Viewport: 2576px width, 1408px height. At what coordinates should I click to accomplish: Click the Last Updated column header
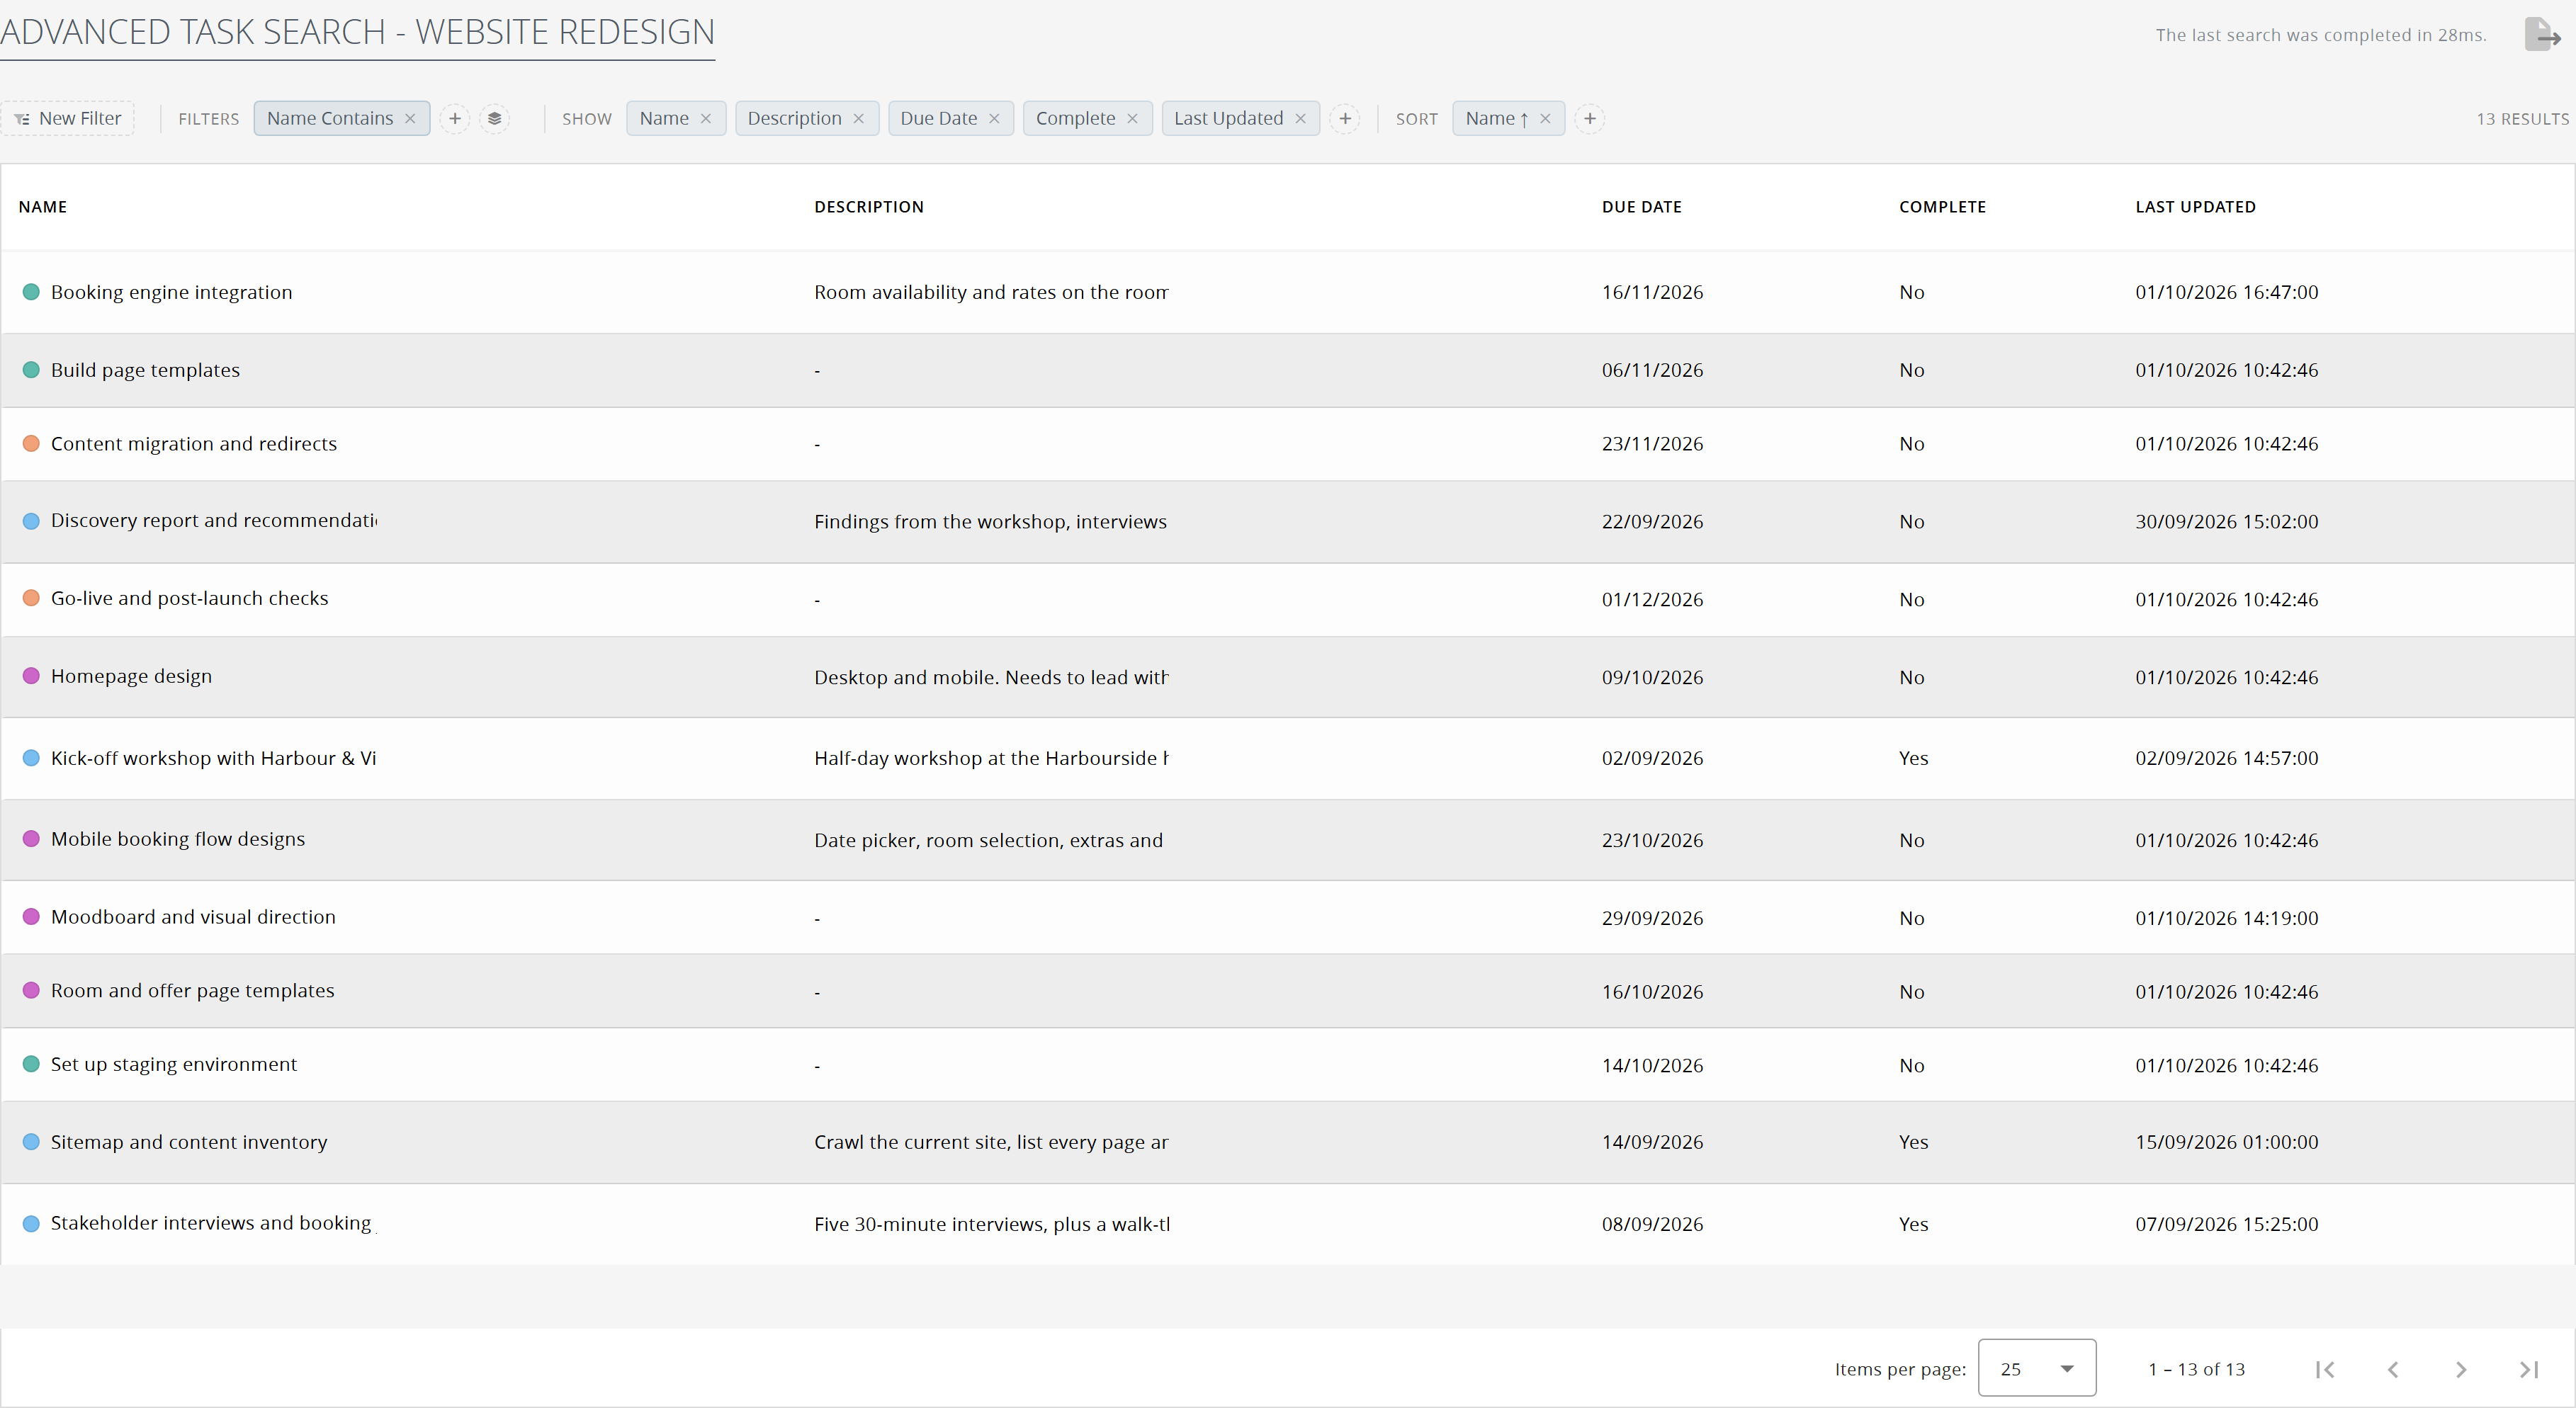2195,207
